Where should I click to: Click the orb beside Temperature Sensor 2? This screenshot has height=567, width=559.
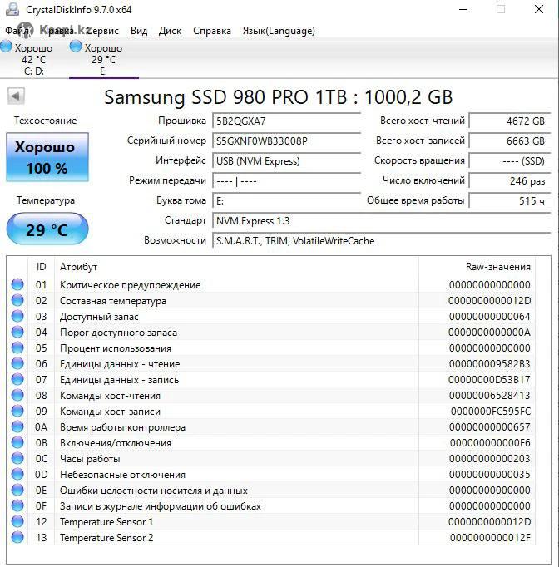pyautogui.click(x=17, y=538)
